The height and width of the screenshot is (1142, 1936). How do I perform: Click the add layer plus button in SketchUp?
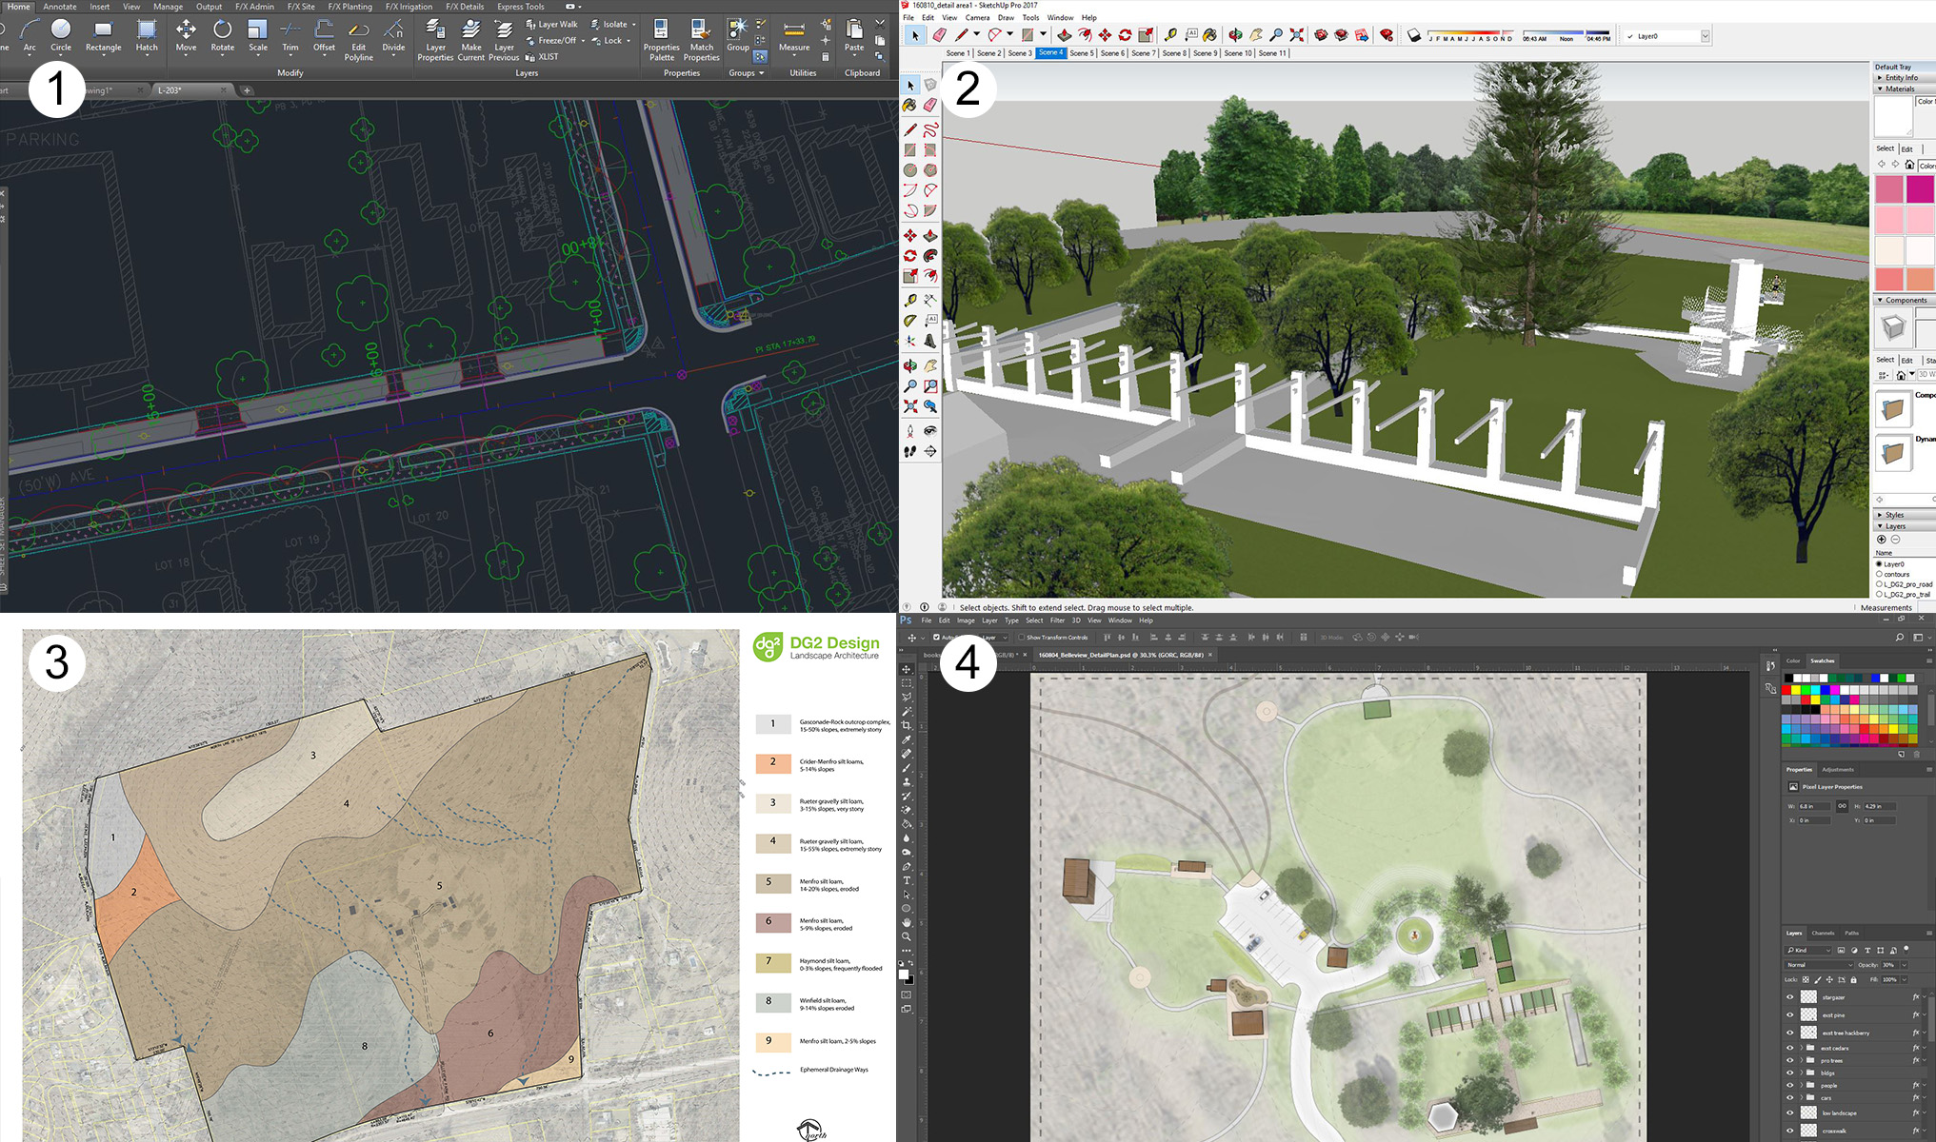point(1881,540)
